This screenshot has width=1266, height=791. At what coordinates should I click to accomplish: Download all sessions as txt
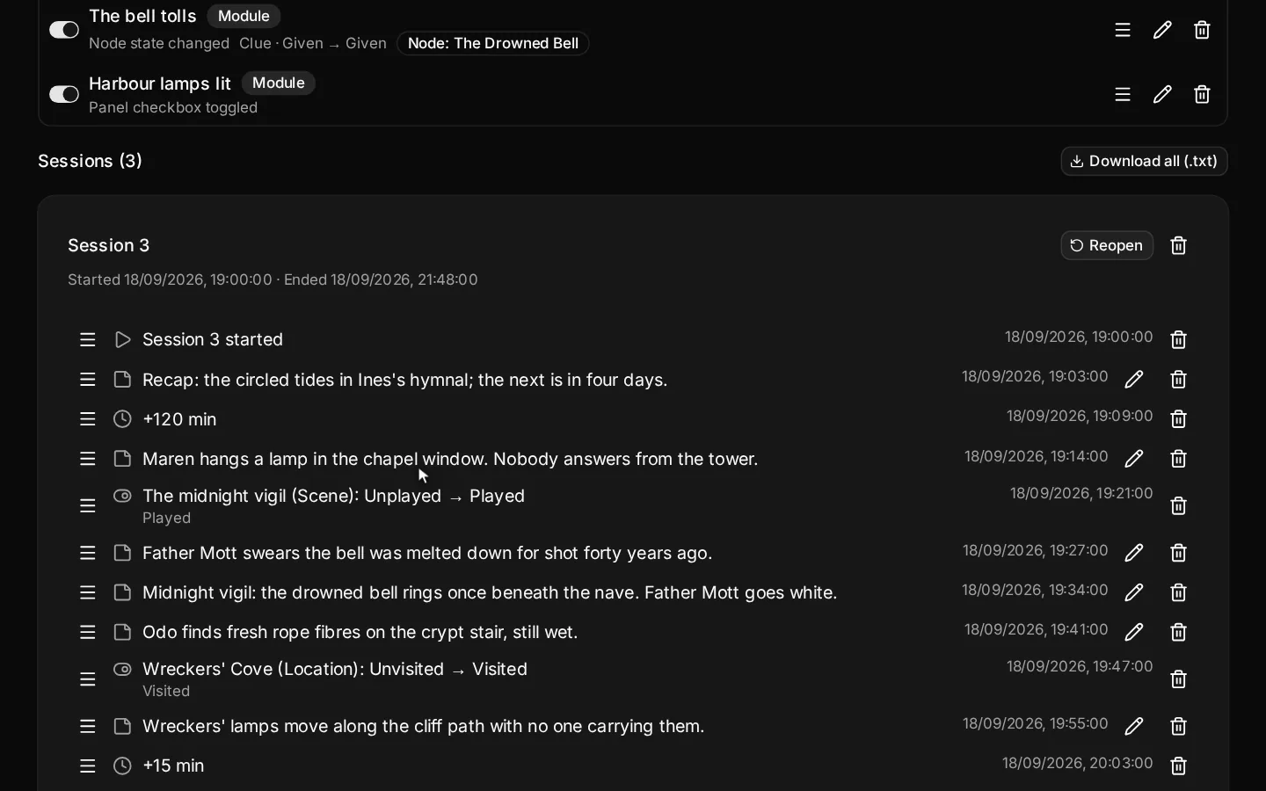click(1145, 161)
